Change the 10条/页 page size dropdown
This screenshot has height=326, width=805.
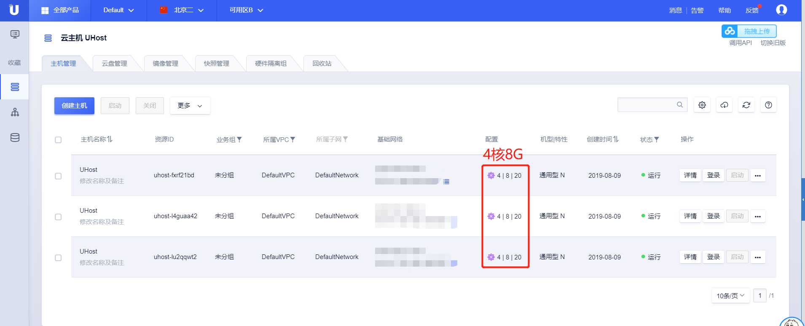730,296
